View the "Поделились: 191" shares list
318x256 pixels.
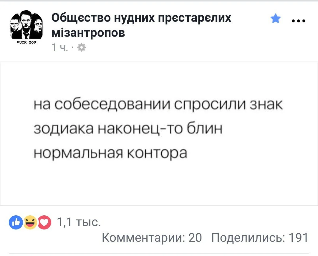260,237
